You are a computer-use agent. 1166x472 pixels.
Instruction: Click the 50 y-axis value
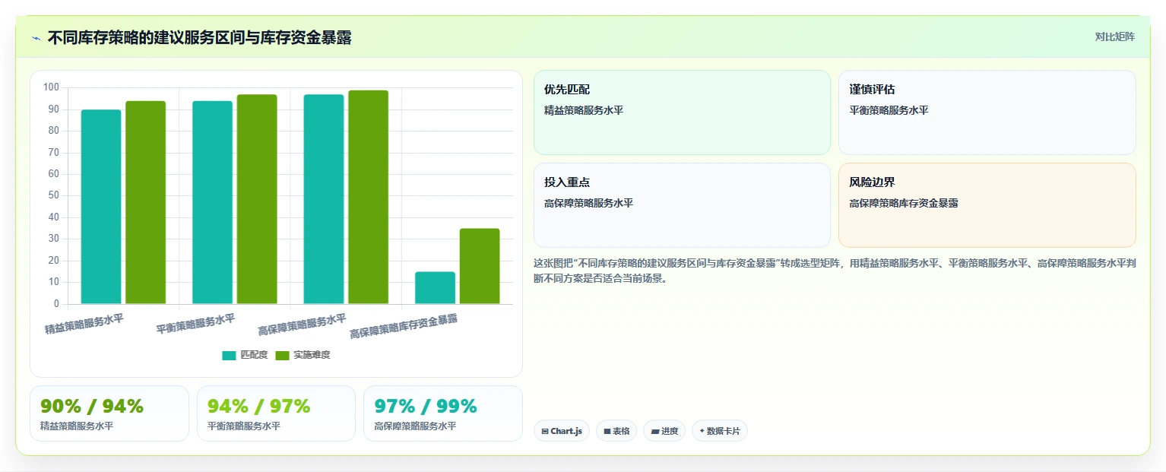click(x=54, y=195)
